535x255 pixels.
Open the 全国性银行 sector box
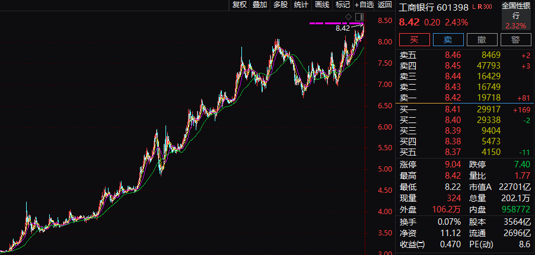[516, 15]
